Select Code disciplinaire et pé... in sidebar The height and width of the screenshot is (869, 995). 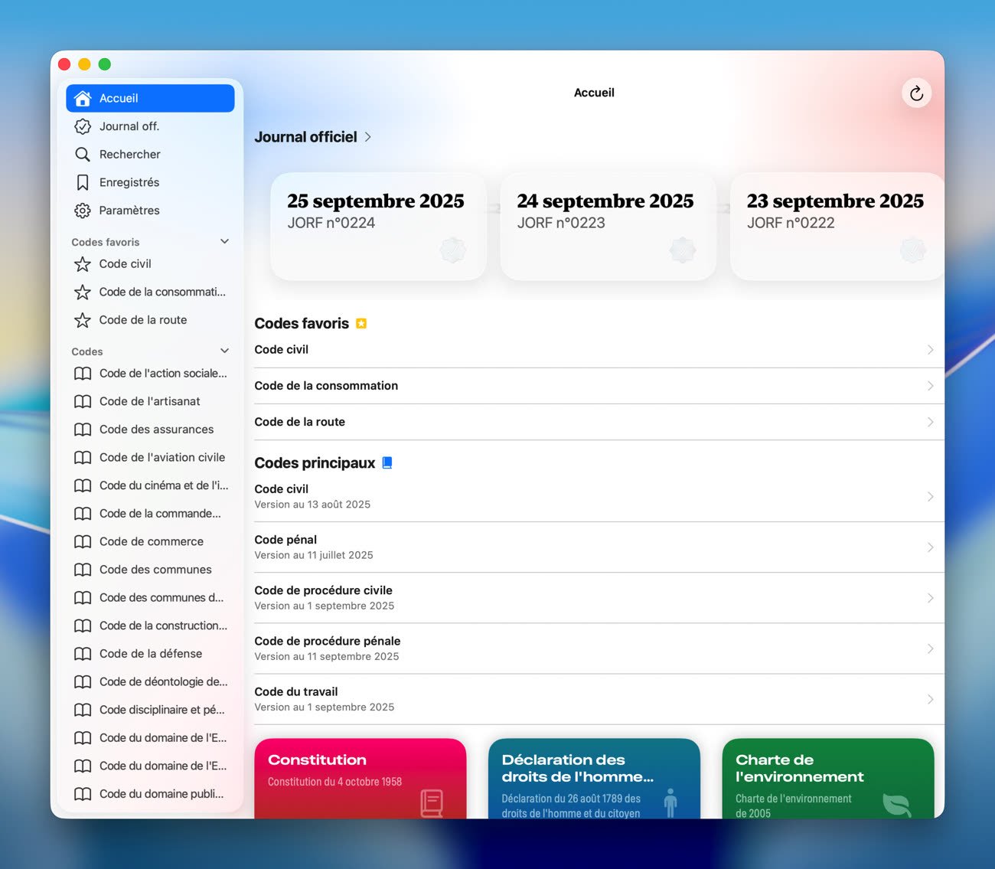(x=150, y=710)
